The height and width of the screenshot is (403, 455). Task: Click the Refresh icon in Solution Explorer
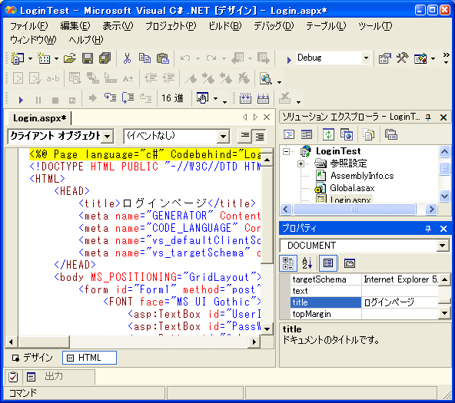coord(328,134)
